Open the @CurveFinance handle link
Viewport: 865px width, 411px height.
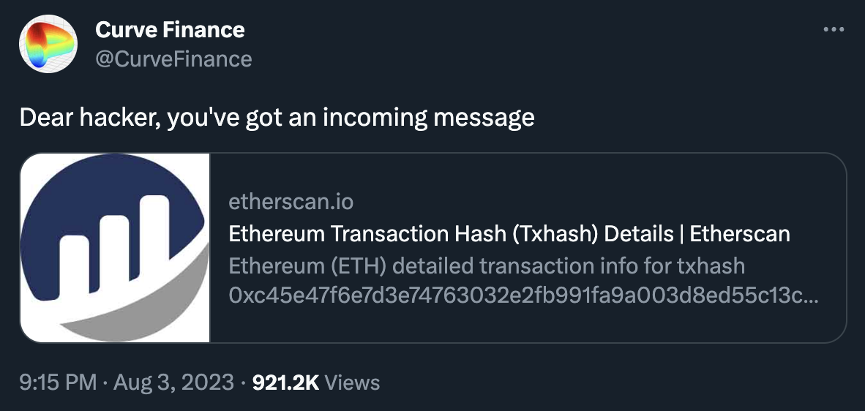point(173,59)
